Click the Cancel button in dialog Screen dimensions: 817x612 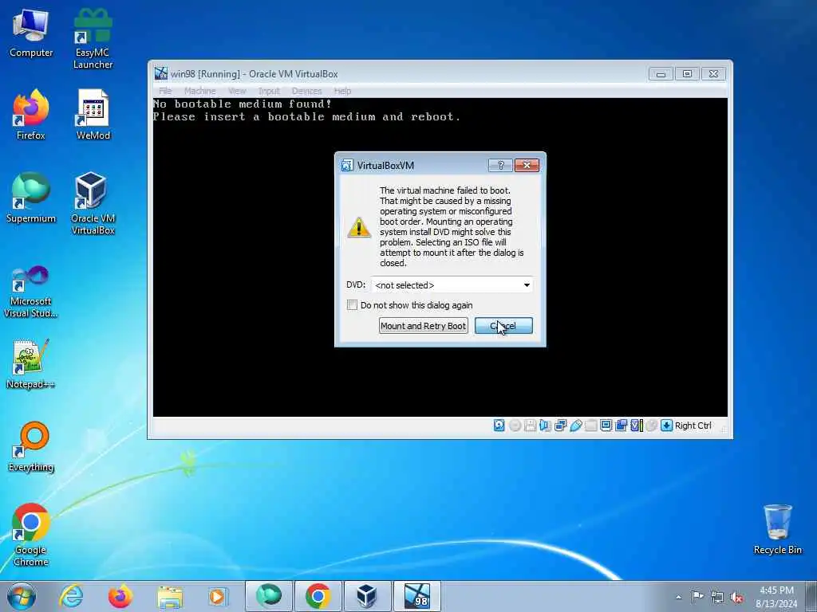(503, 326)
